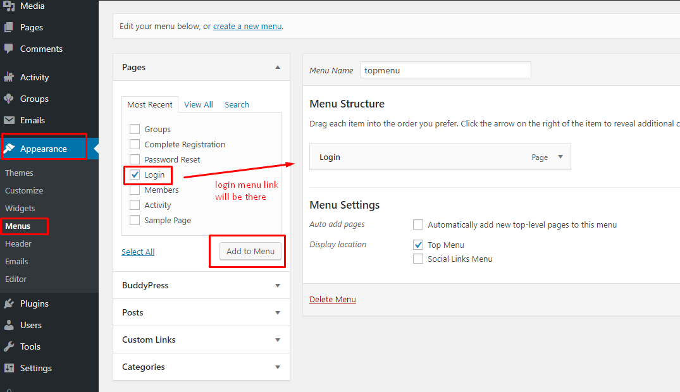Viewport: 680px width, 392px height.
Task: Expand the Categories panel
Action: click(x=278, y=367)
